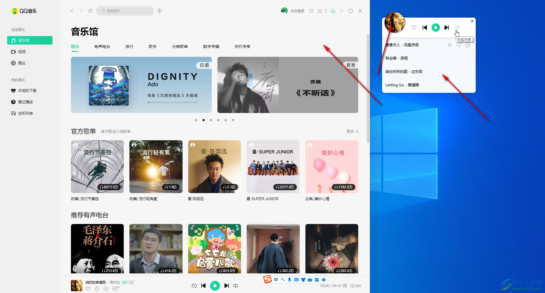545x293 pixels.
Task: Select the third carousel dot
Action: pos(211,120)
